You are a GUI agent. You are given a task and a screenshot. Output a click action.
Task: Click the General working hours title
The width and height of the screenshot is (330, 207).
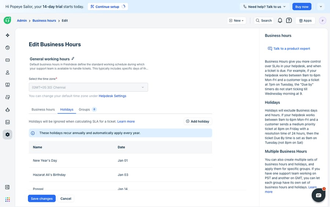coord(49,59)
